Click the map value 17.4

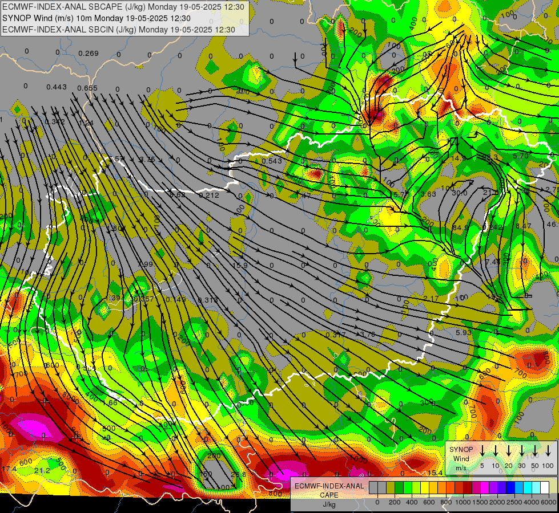pos(9,470)
